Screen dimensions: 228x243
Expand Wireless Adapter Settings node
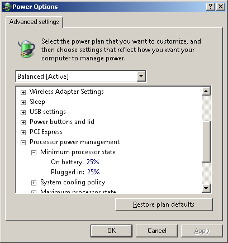23,92
